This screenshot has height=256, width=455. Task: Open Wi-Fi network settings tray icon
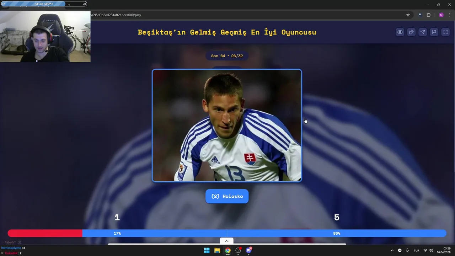(425, 250)
